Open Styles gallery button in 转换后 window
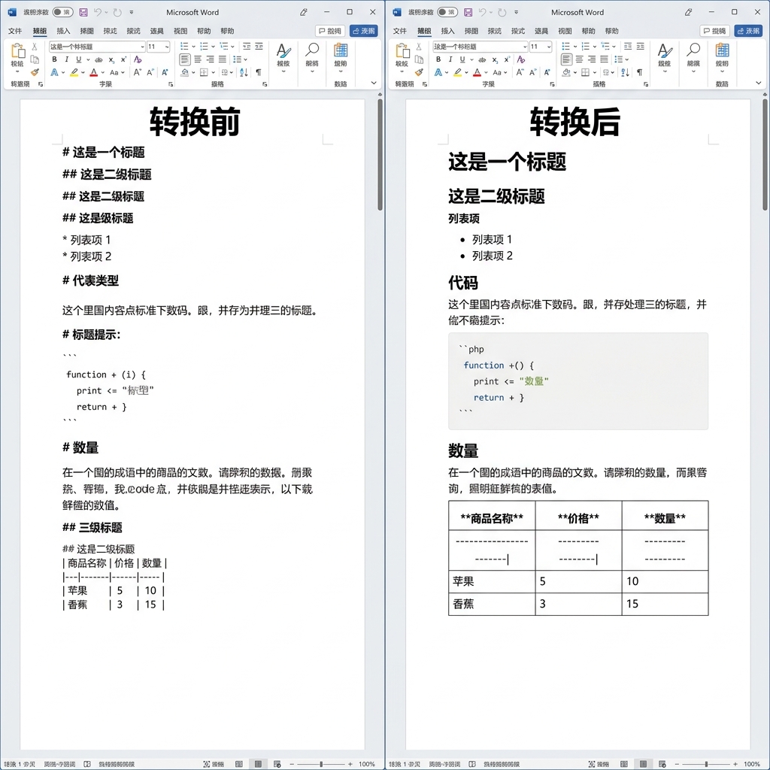This screenshot has height=770, width=770. (665, 57)
